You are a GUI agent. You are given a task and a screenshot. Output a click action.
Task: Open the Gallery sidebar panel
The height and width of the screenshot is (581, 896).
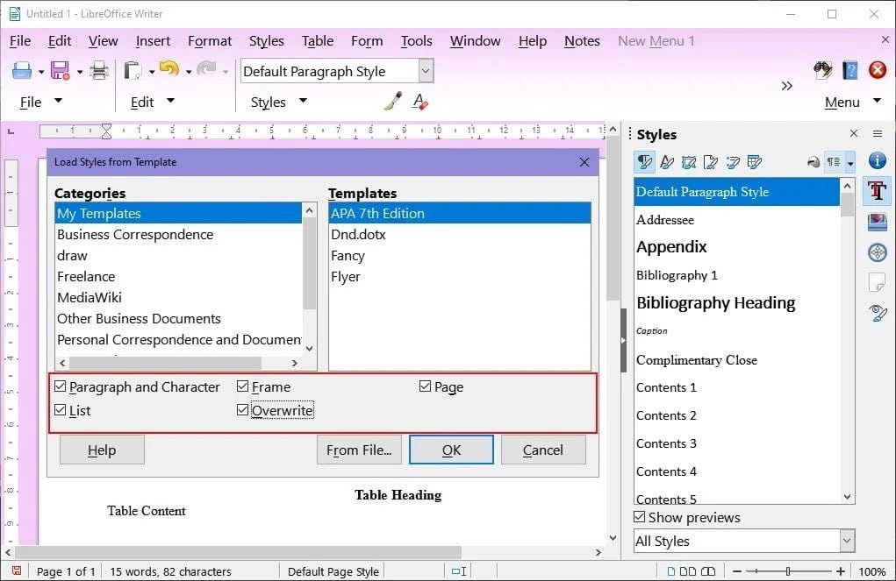coord(877,222)
